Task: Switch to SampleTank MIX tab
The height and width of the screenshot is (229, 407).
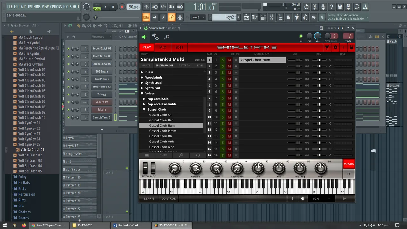Action: [162, 47]
